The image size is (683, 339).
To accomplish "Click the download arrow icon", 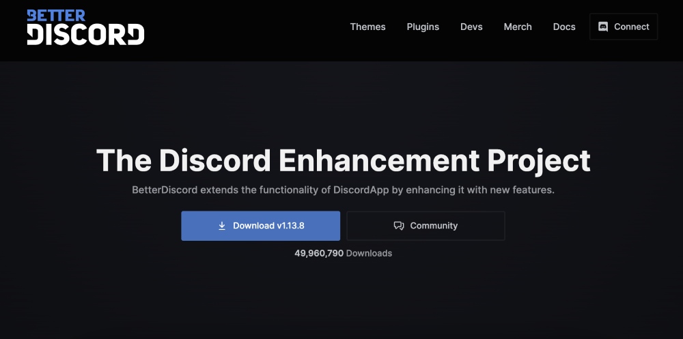I will 222,226.
